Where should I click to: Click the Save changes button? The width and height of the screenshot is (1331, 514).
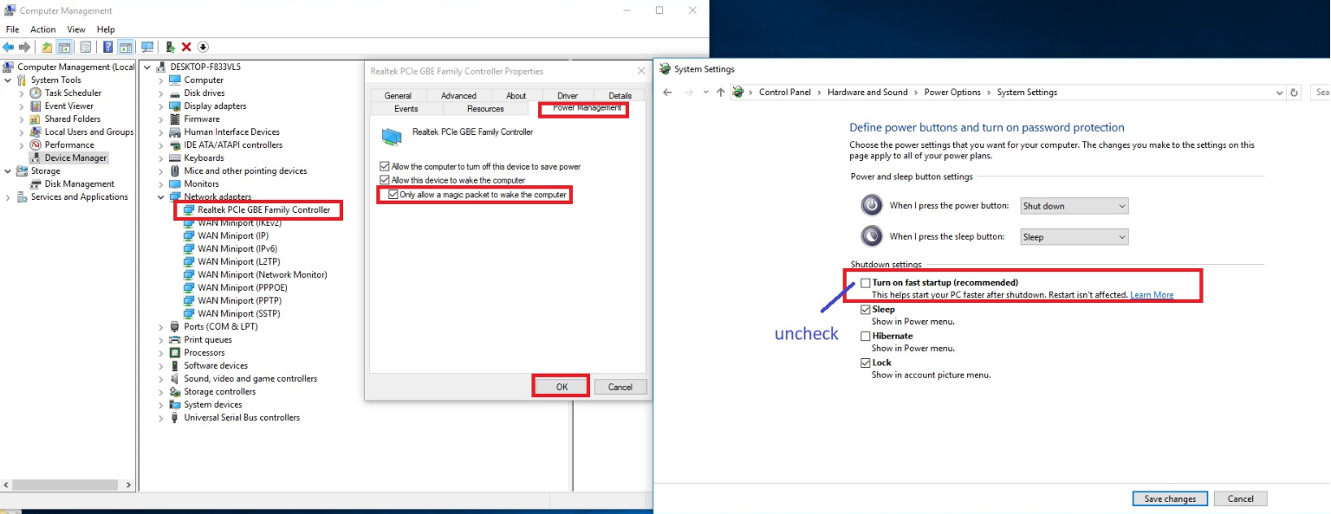point(1170,498)
